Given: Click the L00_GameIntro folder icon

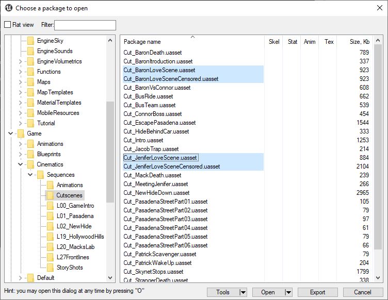Looking at the screenshot, I should click(50, 206).
